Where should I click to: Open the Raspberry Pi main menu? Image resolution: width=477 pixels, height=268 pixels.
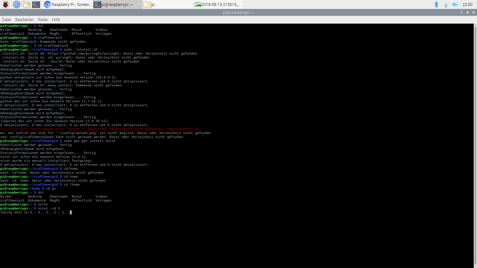pos(5,4)
